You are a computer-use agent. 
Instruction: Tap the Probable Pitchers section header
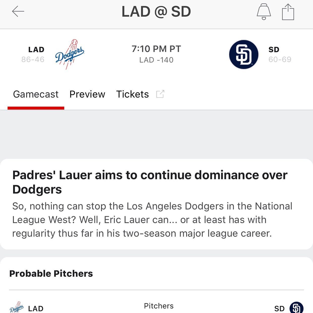tap(51, 274)
